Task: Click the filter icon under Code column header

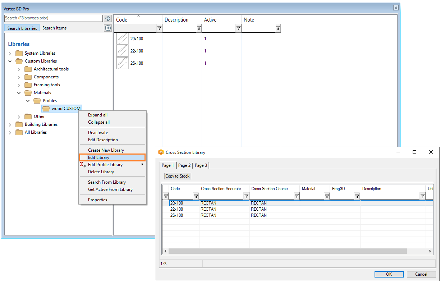Action: coord(159,28)
